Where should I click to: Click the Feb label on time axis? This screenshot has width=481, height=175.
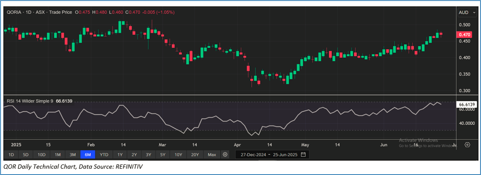(x=91, y=145)
